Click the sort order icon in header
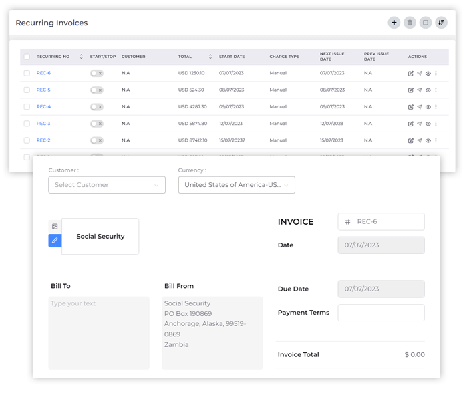Image resolution: width=465 pixels, height=393 pixels. (x=441, y=23)
